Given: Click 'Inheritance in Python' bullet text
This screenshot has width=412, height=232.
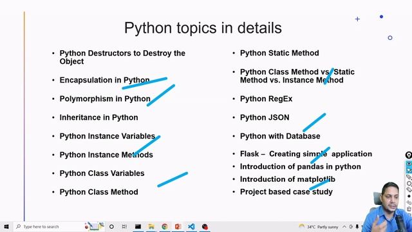Looking at the screenshot, I should point(98,117).
